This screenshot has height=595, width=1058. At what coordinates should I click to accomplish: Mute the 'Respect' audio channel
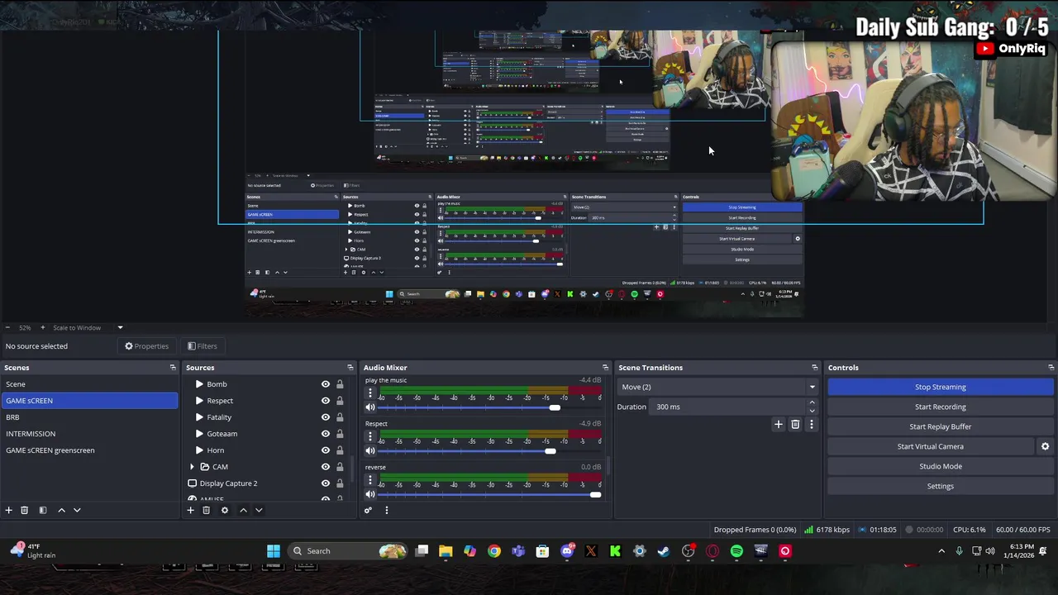tap(370, 450)
